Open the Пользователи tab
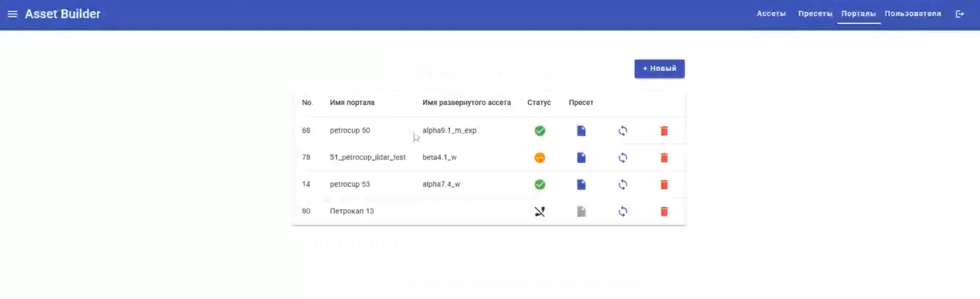This screenshot has height=299, width=980. (x=912, y=13)
